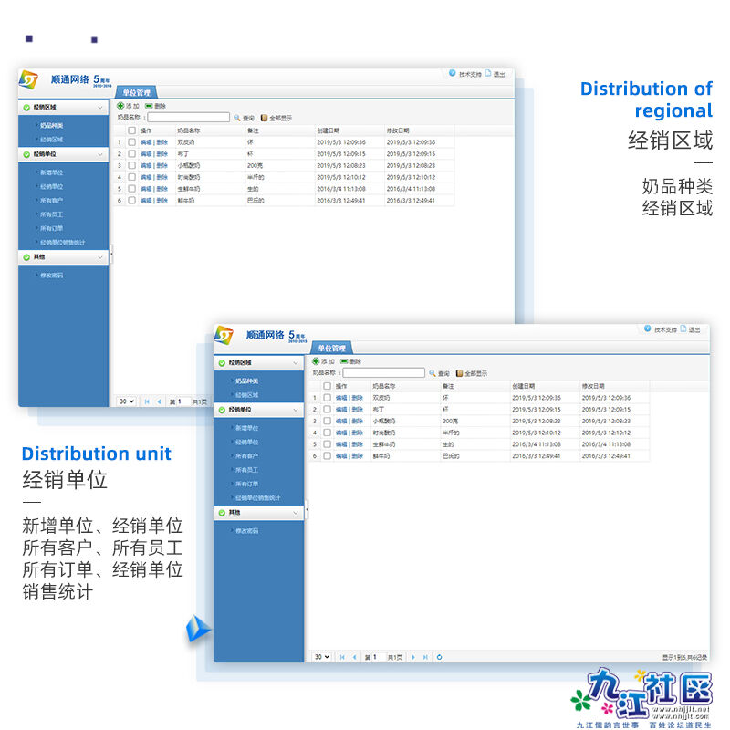Go to next page in lower window pager
The image size is (730, 730).
[x=413, y=657]
